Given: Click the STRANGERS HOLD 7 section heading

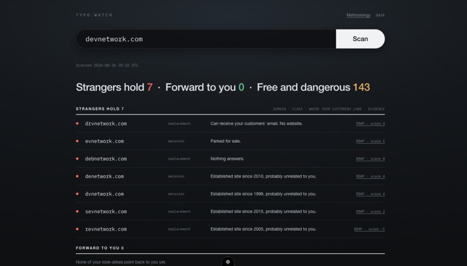Looking at the screenshot, I should coord(100,109).
